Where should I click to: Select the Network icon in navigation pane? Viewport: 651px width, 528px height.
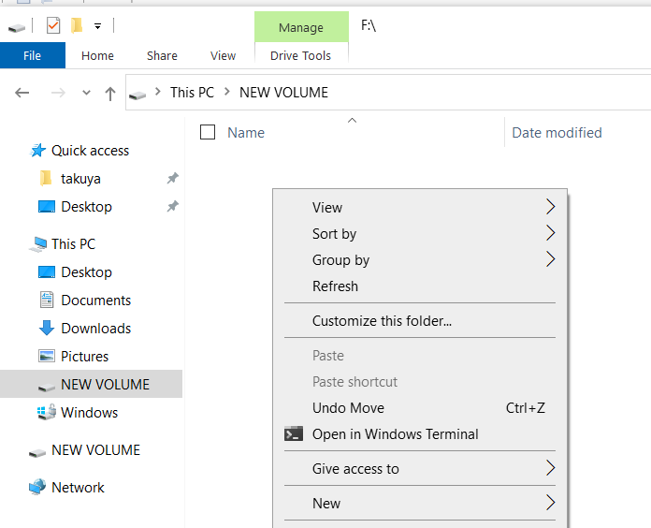[37, 488]
